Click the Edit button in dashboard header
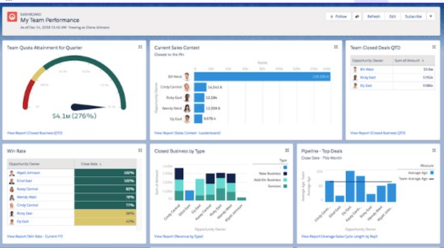 tap(392, 16)
